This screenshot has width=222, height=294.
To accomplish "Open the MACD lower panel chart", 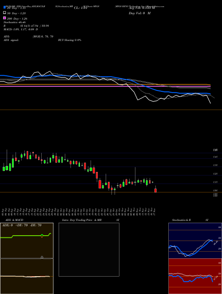I will [27, 276].
